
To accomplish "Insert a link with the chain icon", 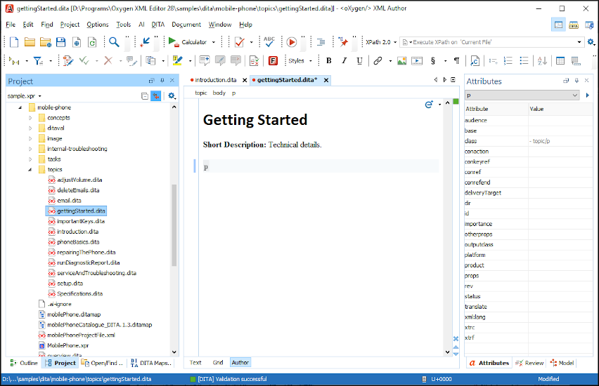I will (378, 61).
